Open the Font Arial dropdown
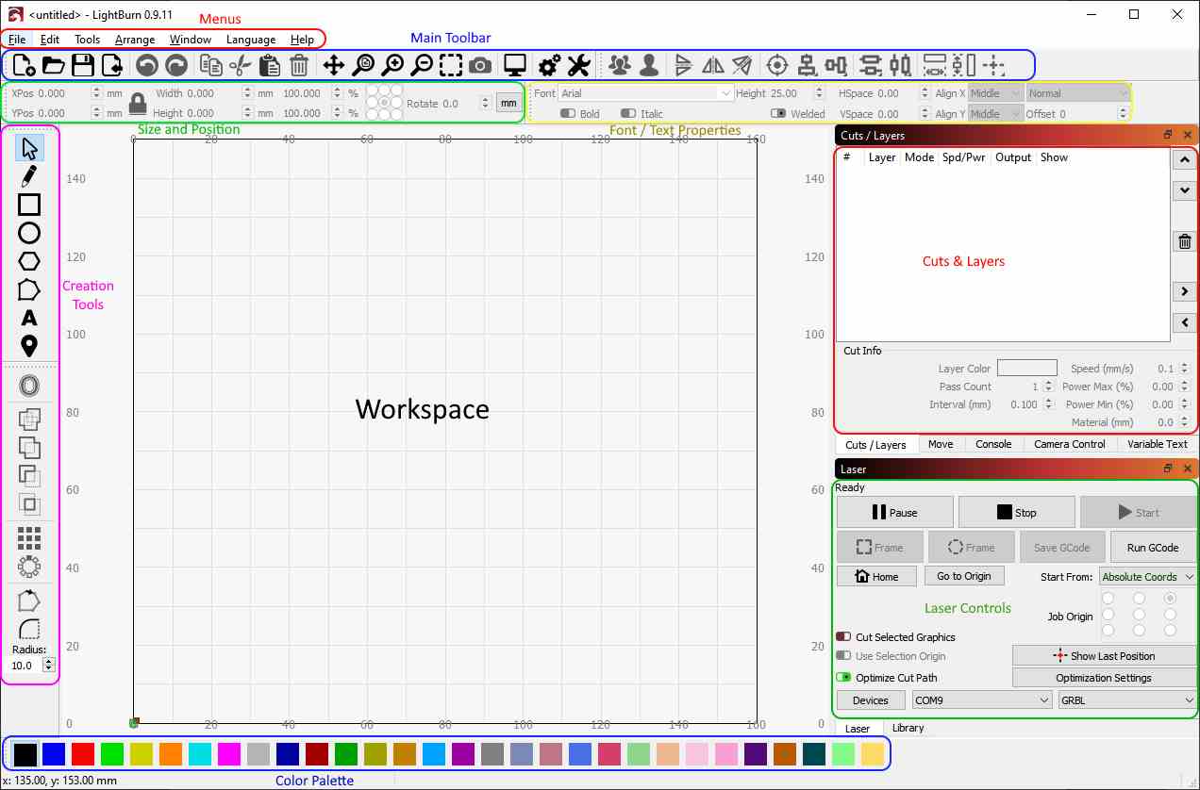The width and height of the screenshot is (1200, 790). pos(646,93)
